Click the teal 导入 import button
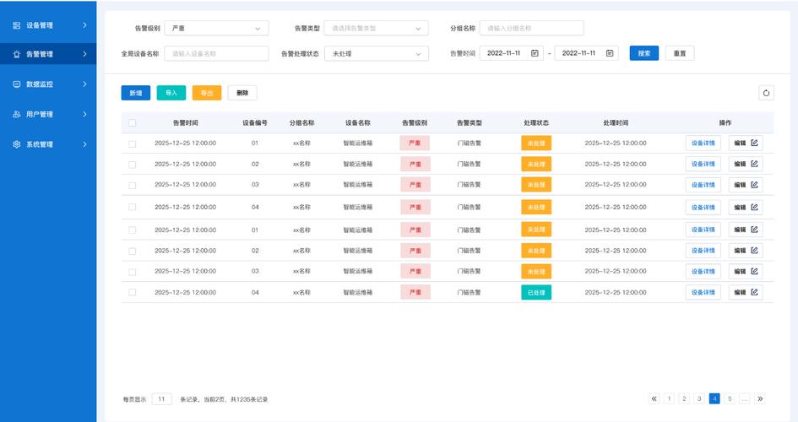The height and width of the screenshot is (422, 798). pos(171,93)
